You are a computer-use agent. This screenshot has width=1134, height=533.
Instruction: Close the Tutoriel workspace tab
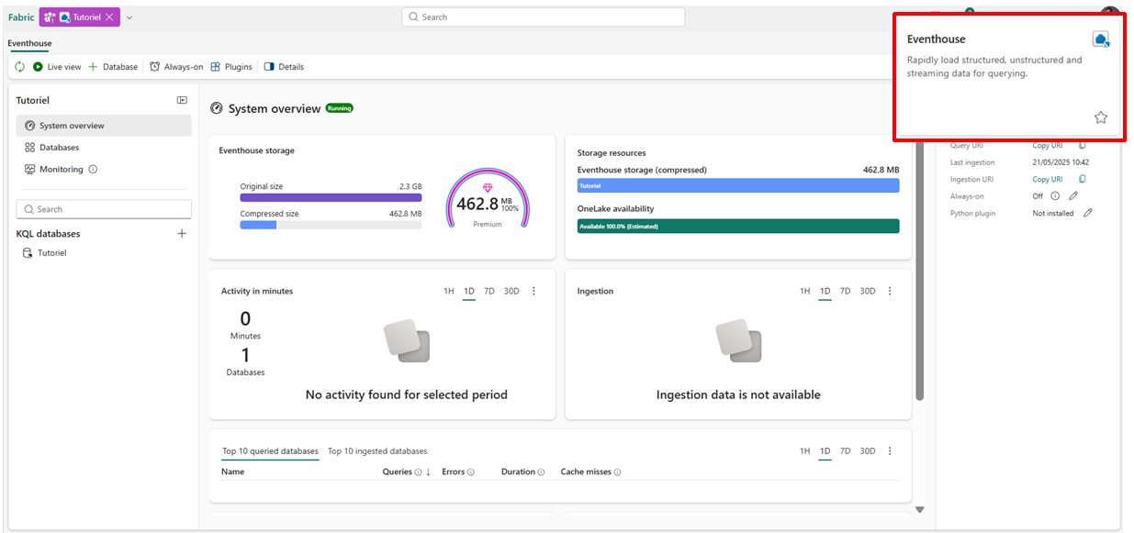(110, 17)
